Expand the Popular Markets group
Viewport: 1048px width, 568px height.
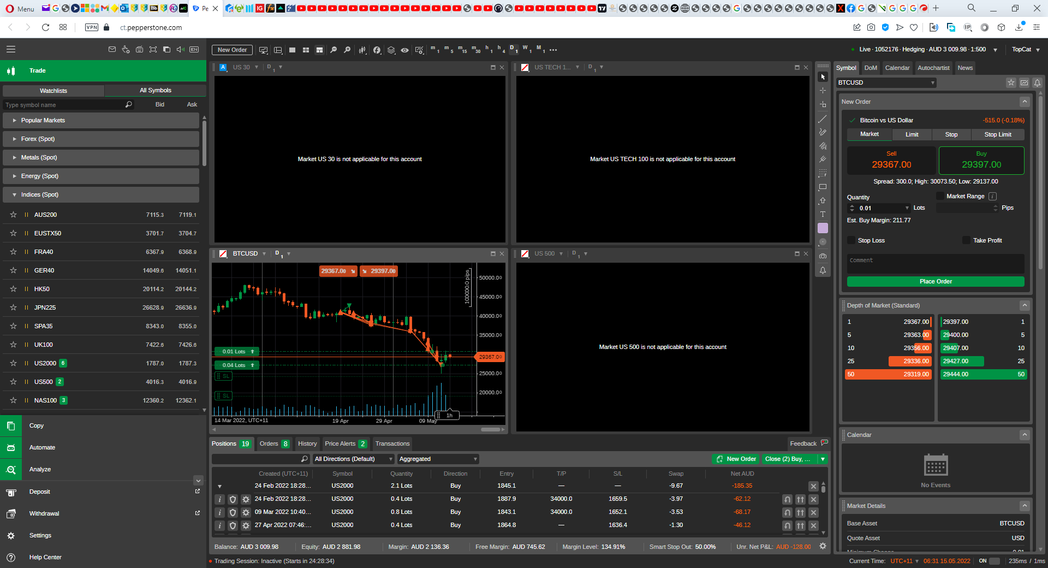point(101,120)
